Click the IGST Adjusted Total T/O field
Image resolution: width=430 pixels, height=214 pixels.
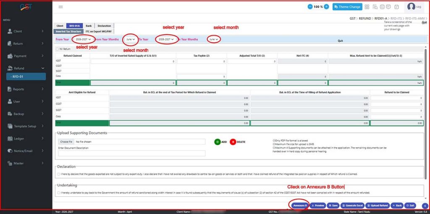[252, 61]
